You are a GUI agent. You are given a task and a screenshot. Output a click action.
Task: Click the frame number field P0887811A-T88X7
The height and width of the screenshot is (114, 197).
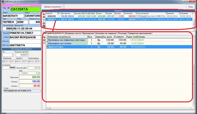tap(25, 33)
